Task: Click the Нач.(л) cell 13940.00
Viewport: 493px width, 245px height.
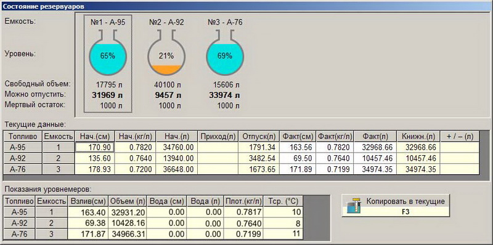Action: pos(177,158)
